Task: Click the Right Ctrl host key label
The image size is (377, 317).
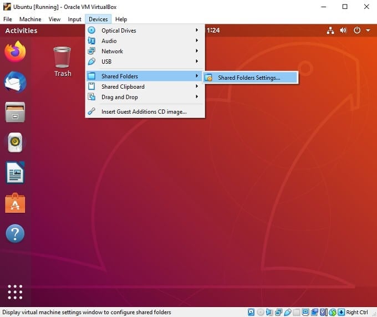Action: point(357,312)
